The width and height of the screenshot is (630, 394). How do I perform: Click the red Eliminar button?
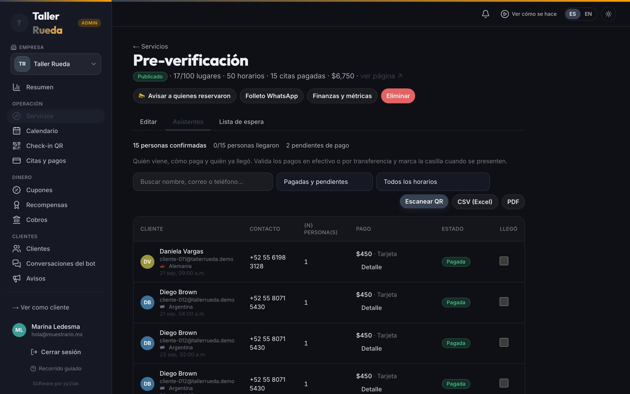click(398, 96)
